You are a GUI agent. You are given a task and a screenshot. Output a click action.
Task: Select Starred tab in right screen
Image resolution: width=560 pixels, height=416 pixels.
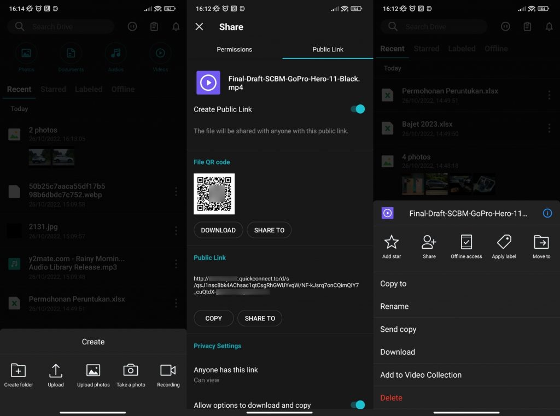[427, 49]
